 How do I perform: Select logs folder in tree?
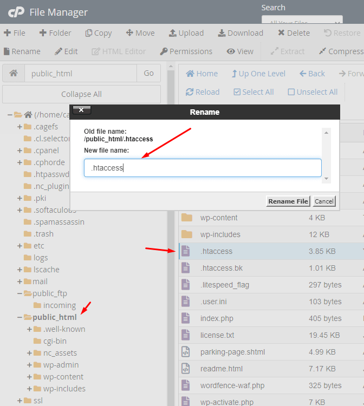click(x=41, y=258)
